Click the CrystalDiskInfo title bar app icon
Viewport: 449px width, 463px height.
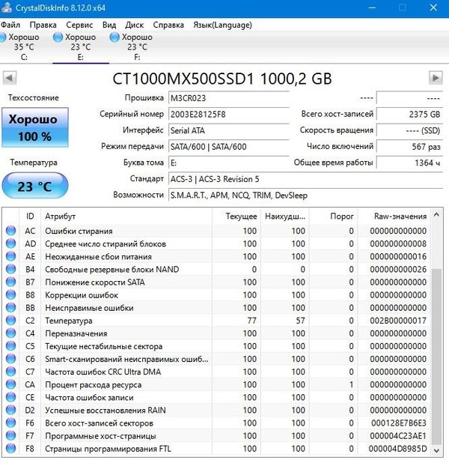pyautogui.click(x=7, y=7)
